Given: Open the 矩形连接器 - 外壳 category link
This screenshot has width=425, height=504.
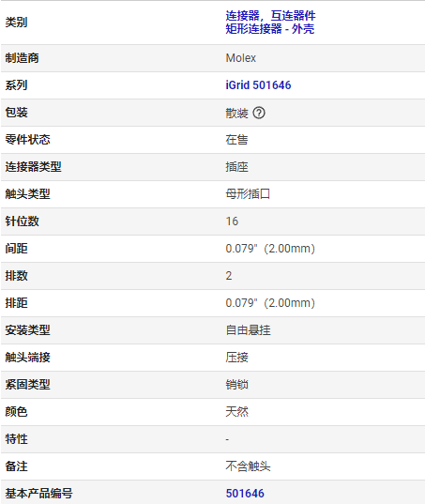Looking at the screenshot, I should point(270,29).
